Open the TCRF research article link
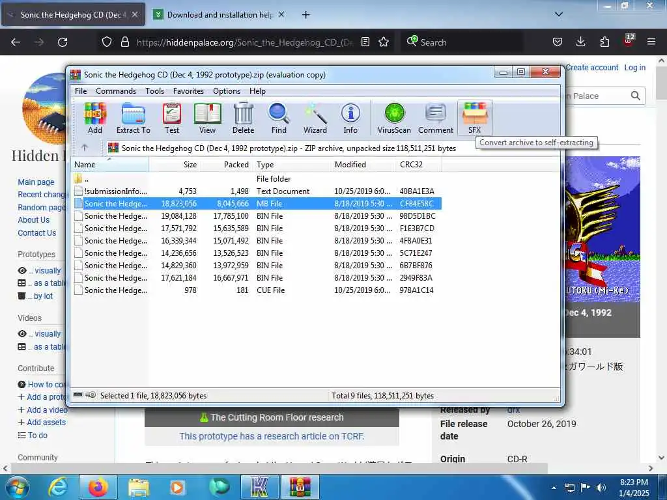Viewport: 667px width, 500px height. [x=272, y=436]
